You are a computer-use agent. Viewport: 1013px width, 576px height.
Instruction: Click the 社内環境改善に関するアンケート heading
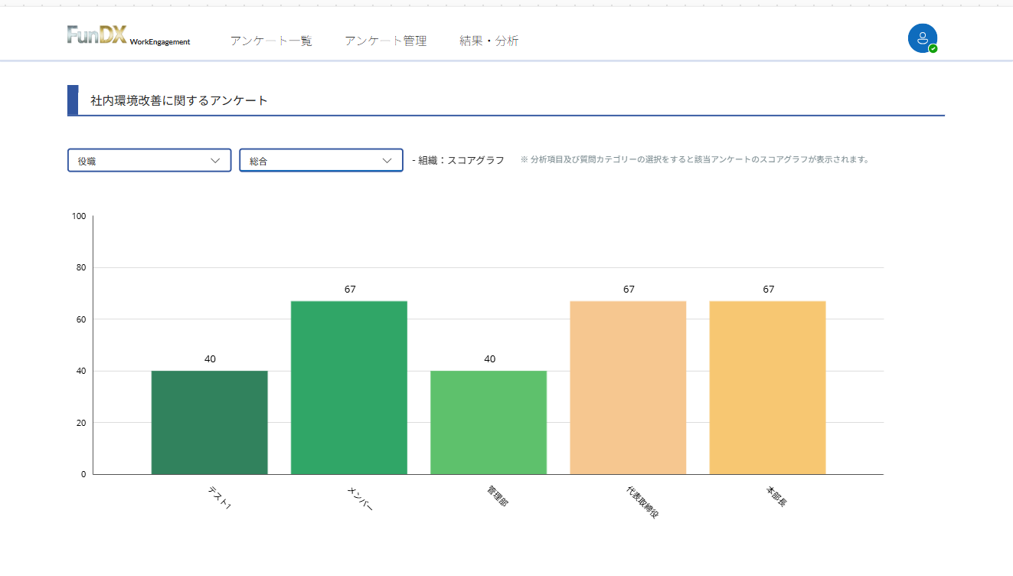coord(179,100)
